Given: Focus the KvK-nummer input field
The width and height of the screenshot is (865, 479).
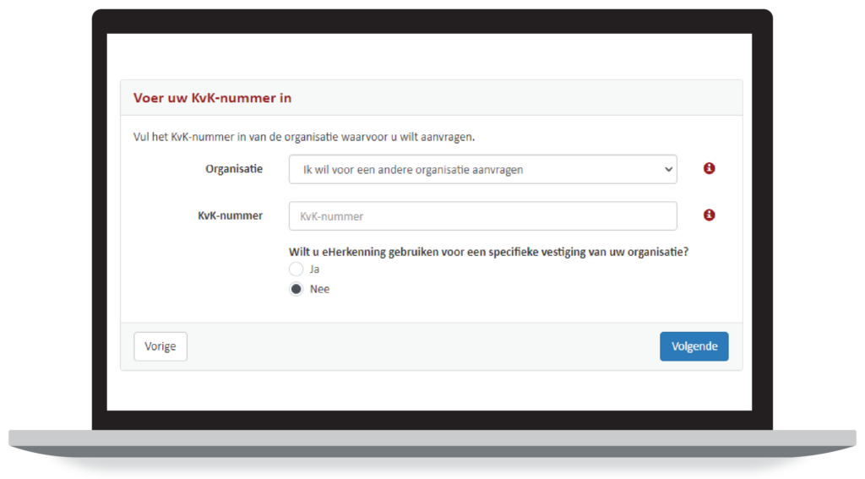Looking at the screenshot, I should tap(482, 215).
